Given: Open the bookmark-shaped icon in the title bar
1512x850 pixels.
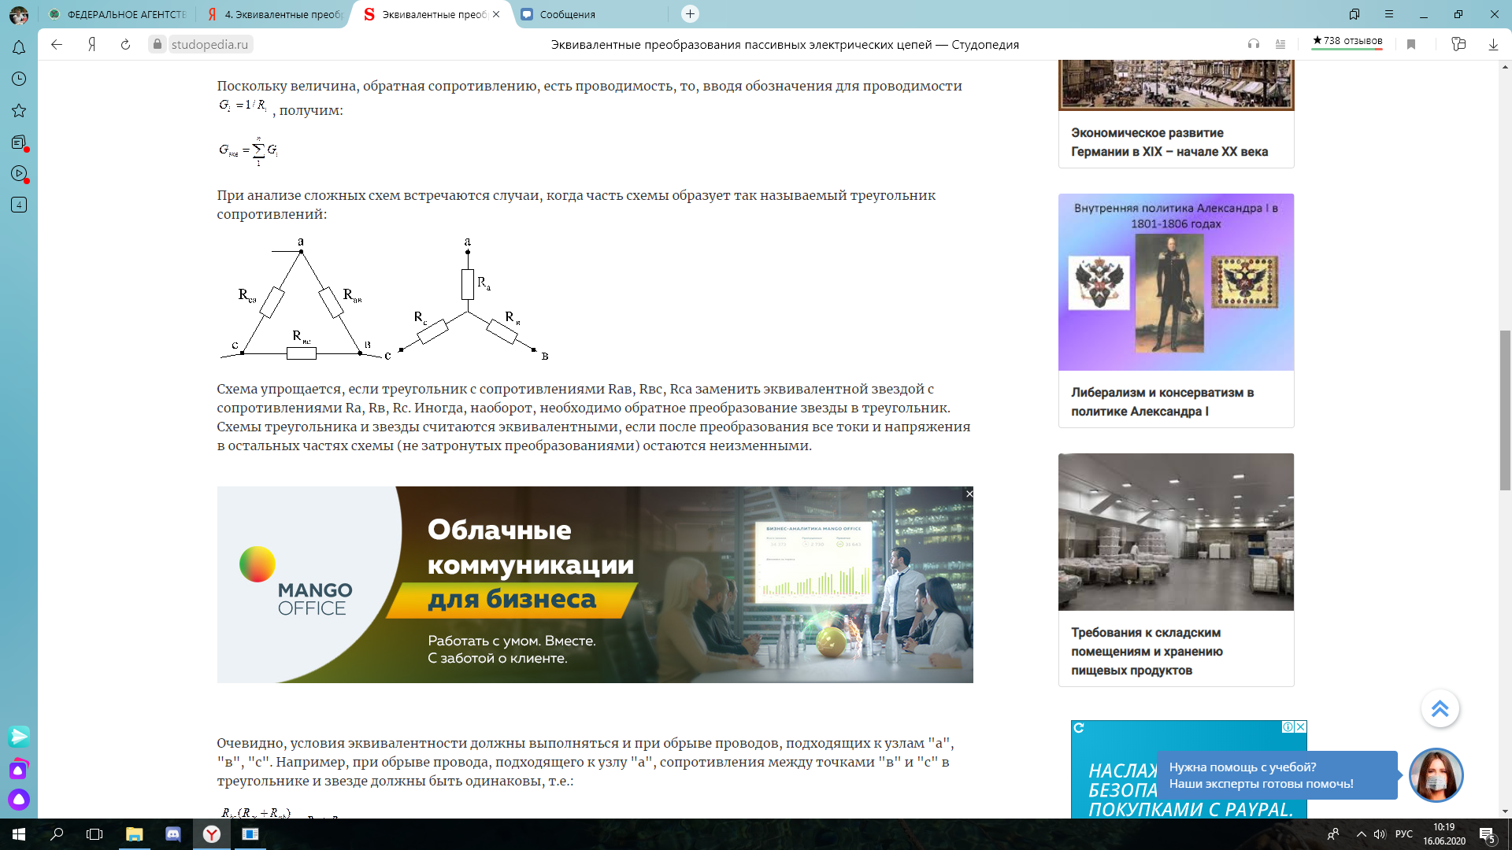Looking at the screenshot, I should (1354, 14).
